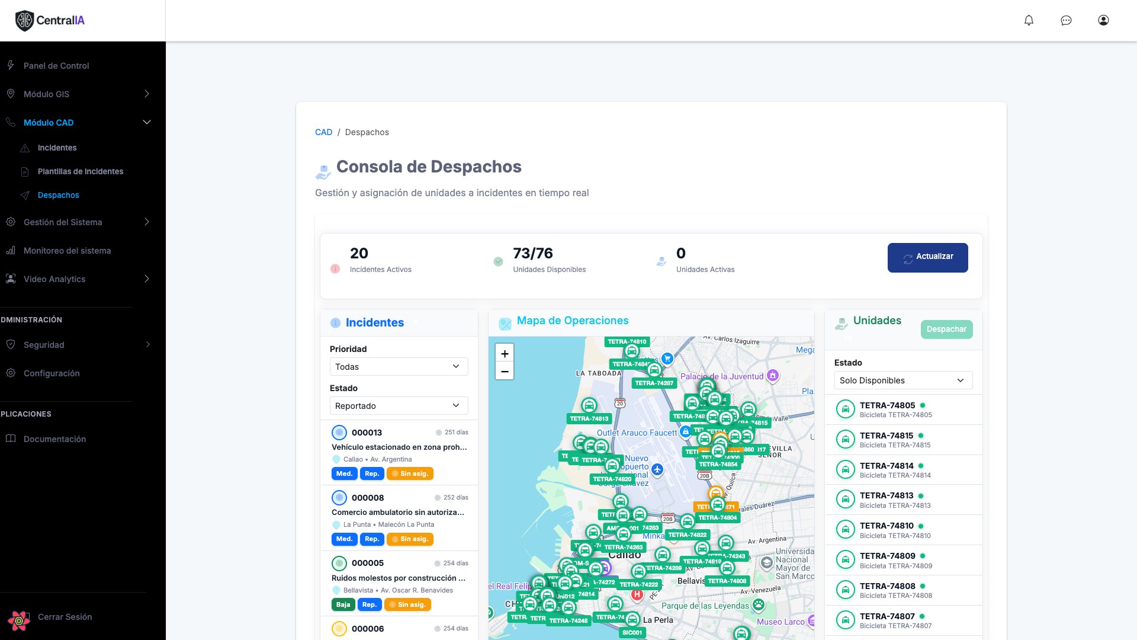Zoom in the operations map

[505, 353]
